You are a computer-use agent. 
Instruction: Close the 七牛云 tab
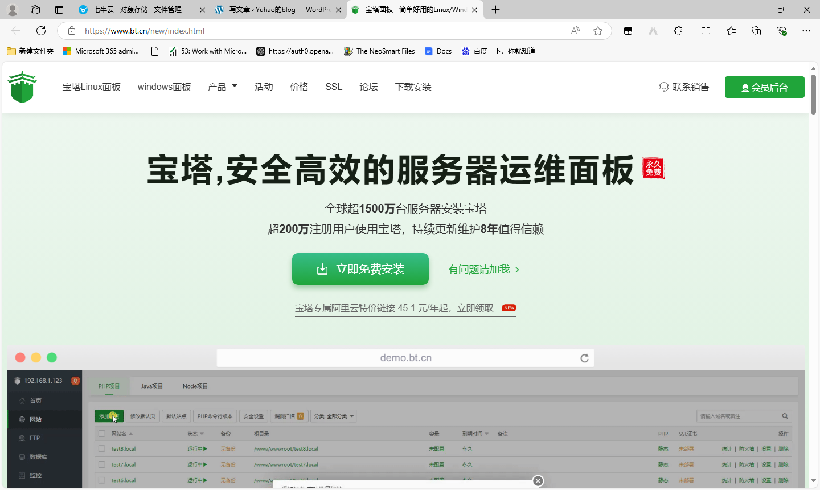202,10
